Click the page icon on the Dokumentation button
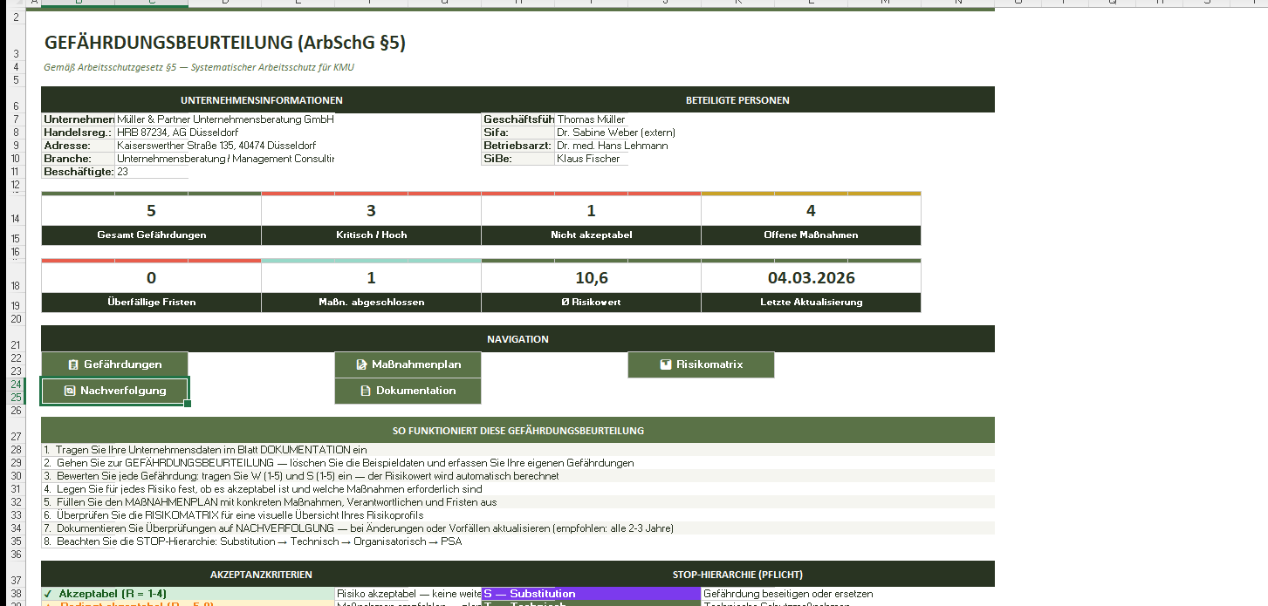Image resolution: width=1268 pixels, height=606 pixels. point(366,391)
